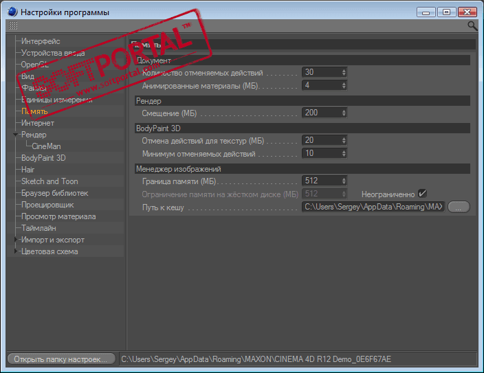Click the Путь к кешу path field
Screen dimensions: 484x373
click(x=373, y=207)
